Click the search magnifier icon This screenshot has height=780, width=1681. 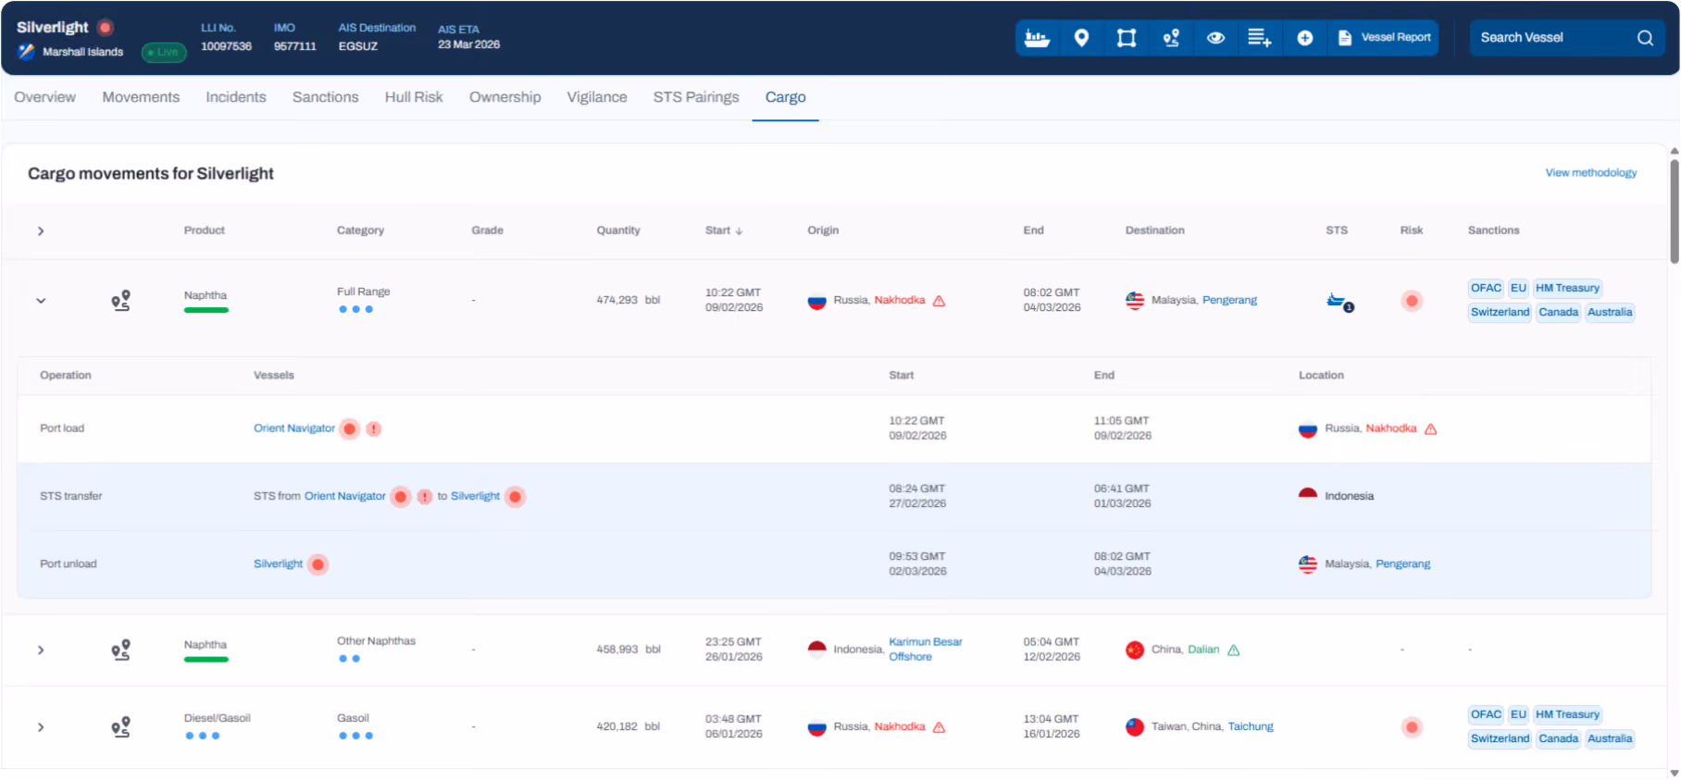[x=1644, y=38]
